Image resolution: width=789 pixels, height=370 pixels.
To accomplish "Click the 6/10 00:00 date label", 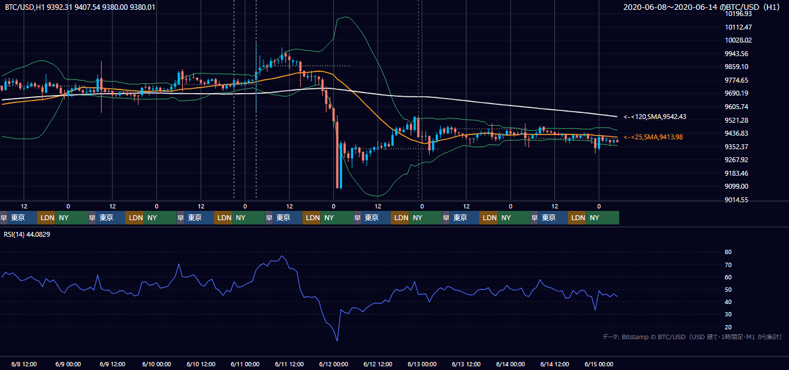I will pyautogui.click(x=157, y=364).
